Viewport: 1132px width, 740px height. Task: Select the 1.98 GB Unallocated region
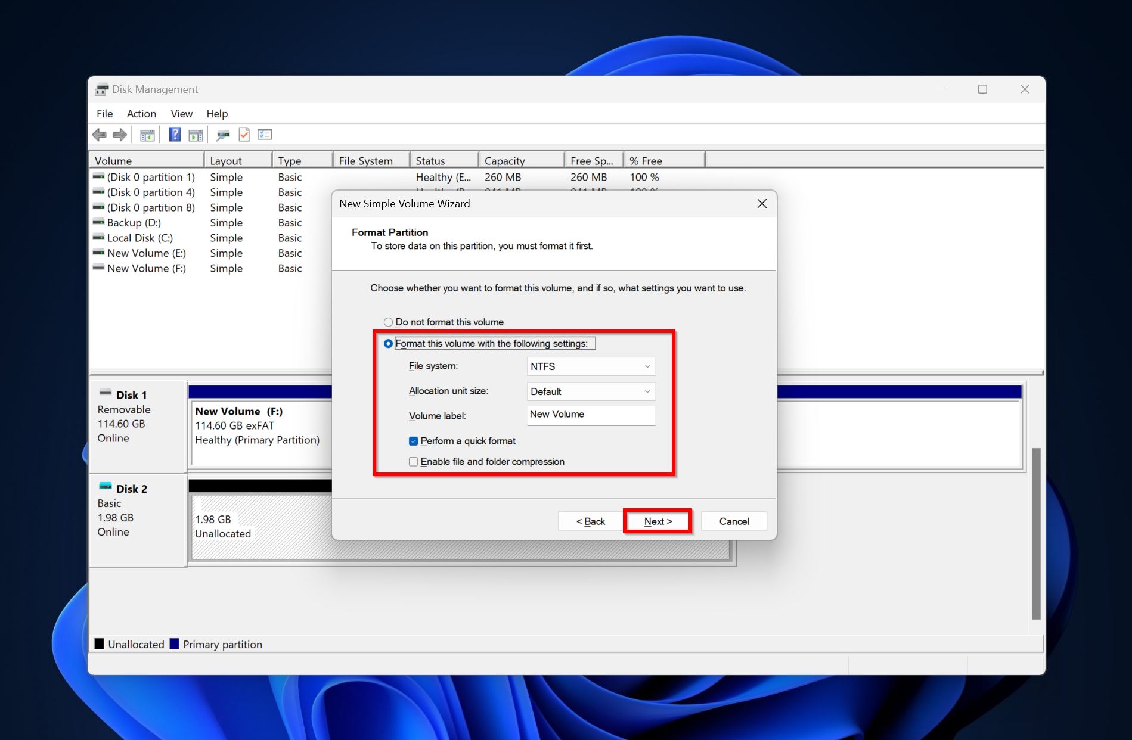(260, 527)
